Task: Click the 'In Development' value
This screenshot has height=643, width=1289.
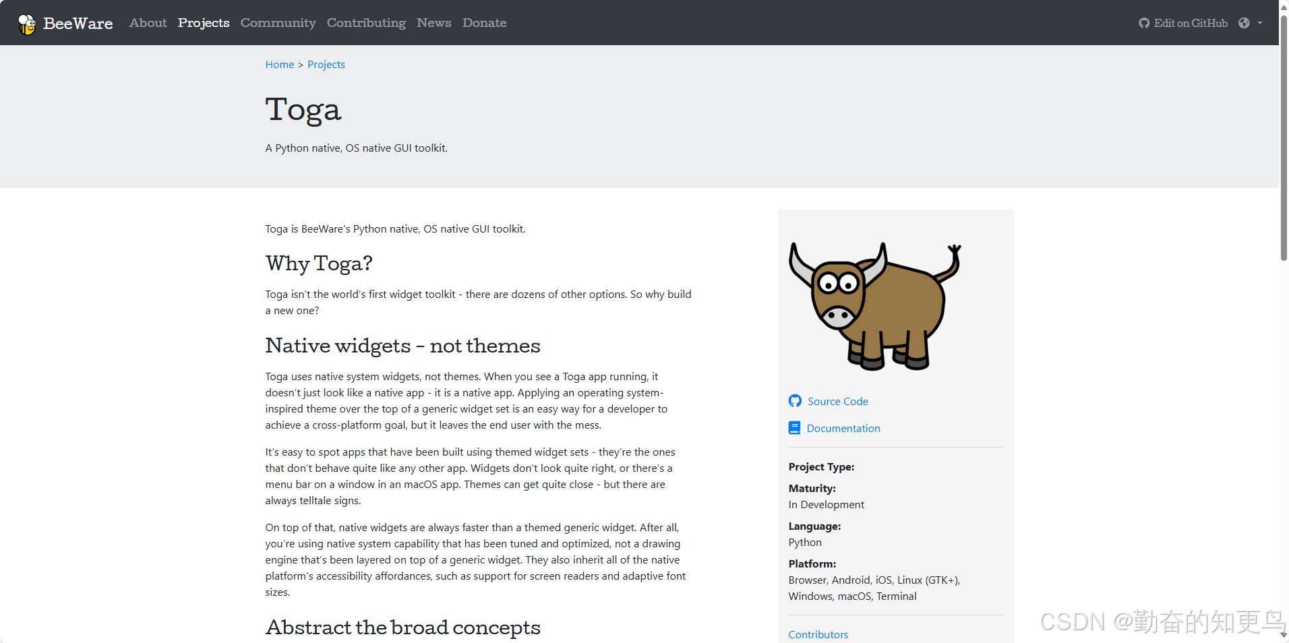Action: click(826, 505)
